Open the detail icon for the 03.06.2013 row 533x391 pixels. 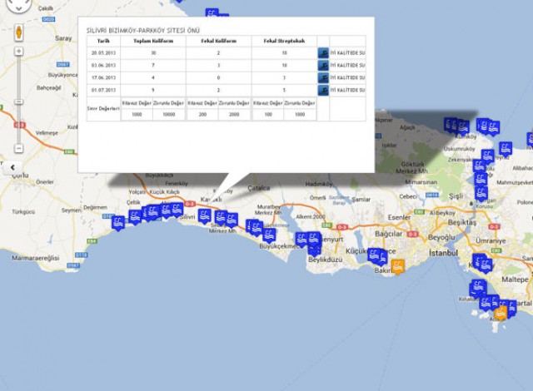[x=322, y=65]
